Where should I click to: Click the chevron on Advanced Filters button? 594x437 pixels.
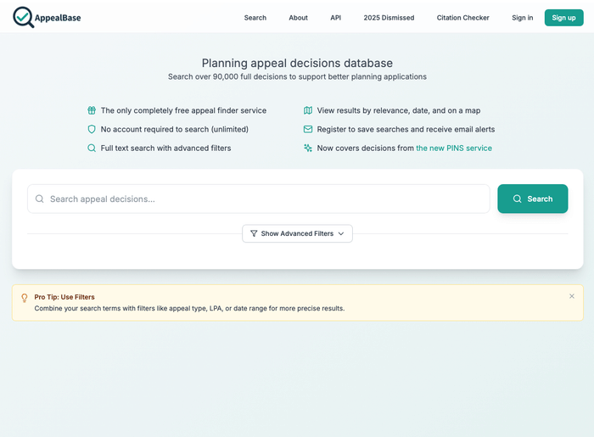[x=341, y=233]
